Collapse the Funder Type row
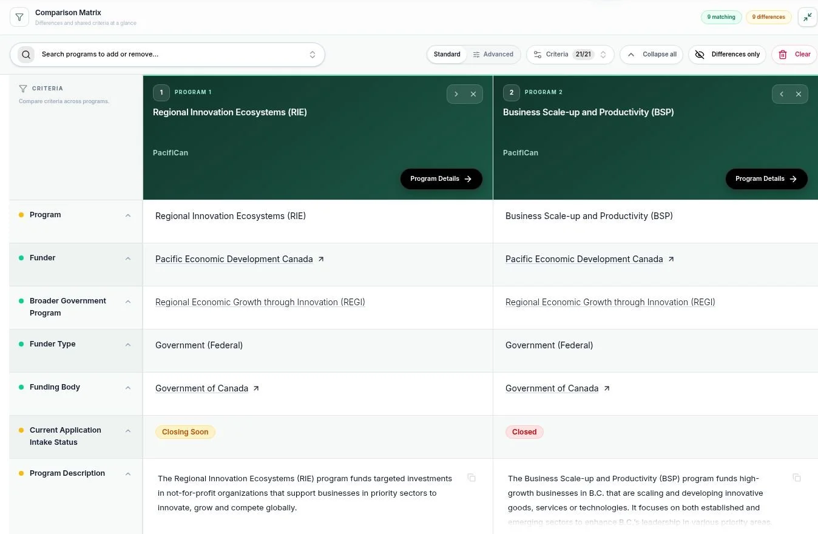Image resolution: width=818 pixels, height=534 pixels. (128, 345)
